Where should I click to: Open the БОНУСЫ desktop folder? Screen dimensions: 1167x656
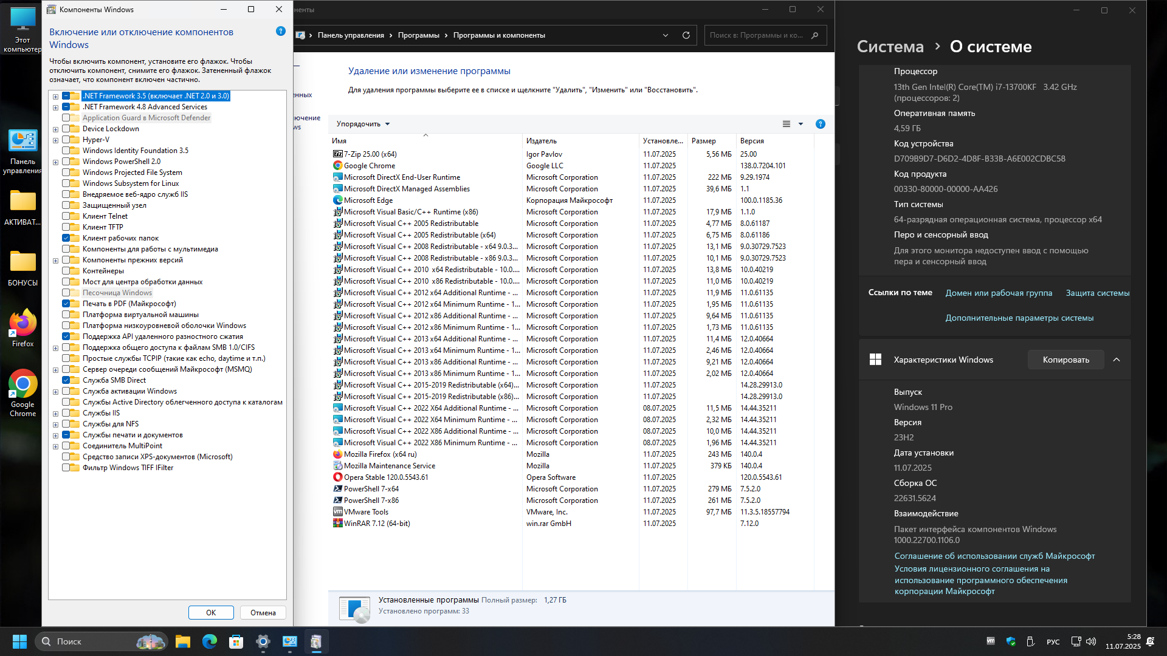coord(22,268)
